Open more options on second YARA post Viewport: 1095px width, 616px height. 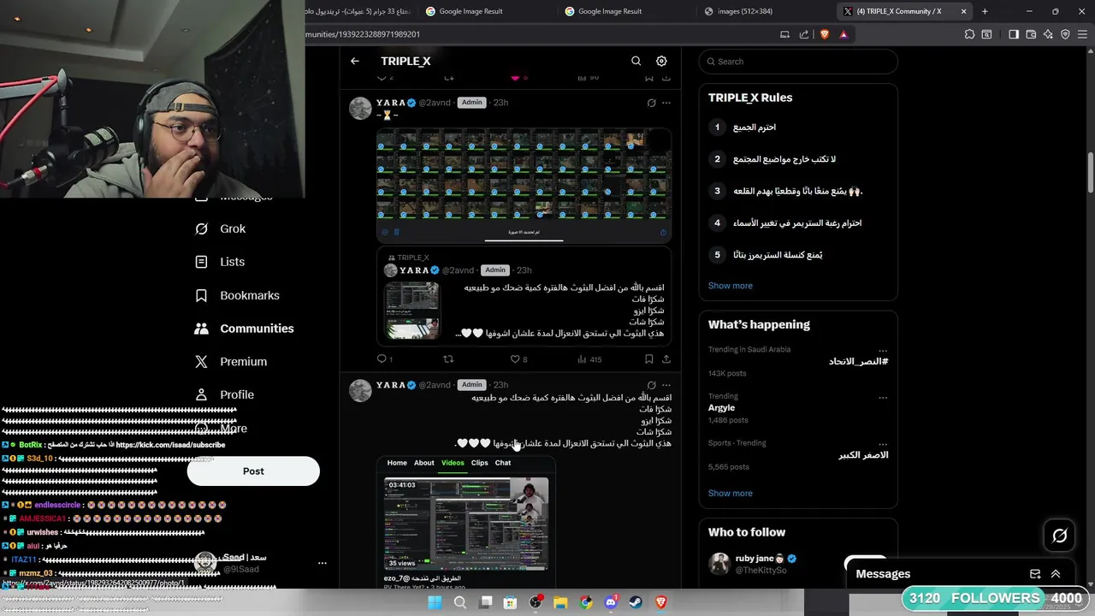pos(666,385)
